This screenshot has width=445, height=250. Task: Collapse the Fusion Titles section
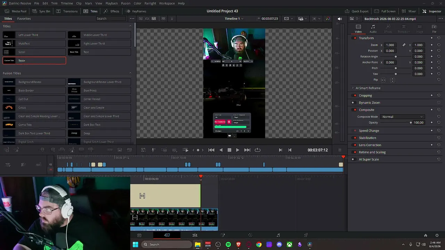[130, 73]
